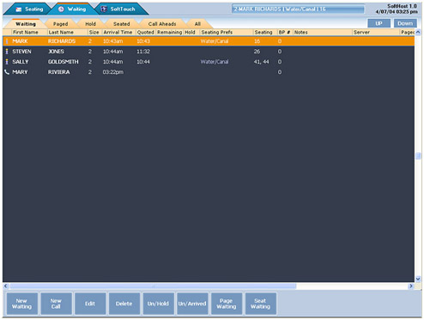This screenshot has height=320, width=424.
Task: Click the Server column header
Action: pos(376,33)
